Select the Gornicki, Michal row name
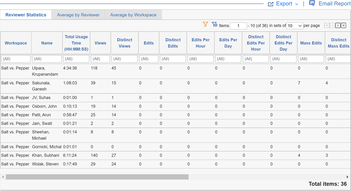The width and height of the screenshot is (351, 191). coord(47,147)
